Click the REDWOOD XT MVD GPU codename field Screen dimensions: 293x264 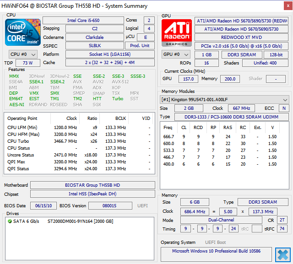[x=241, y=38]
